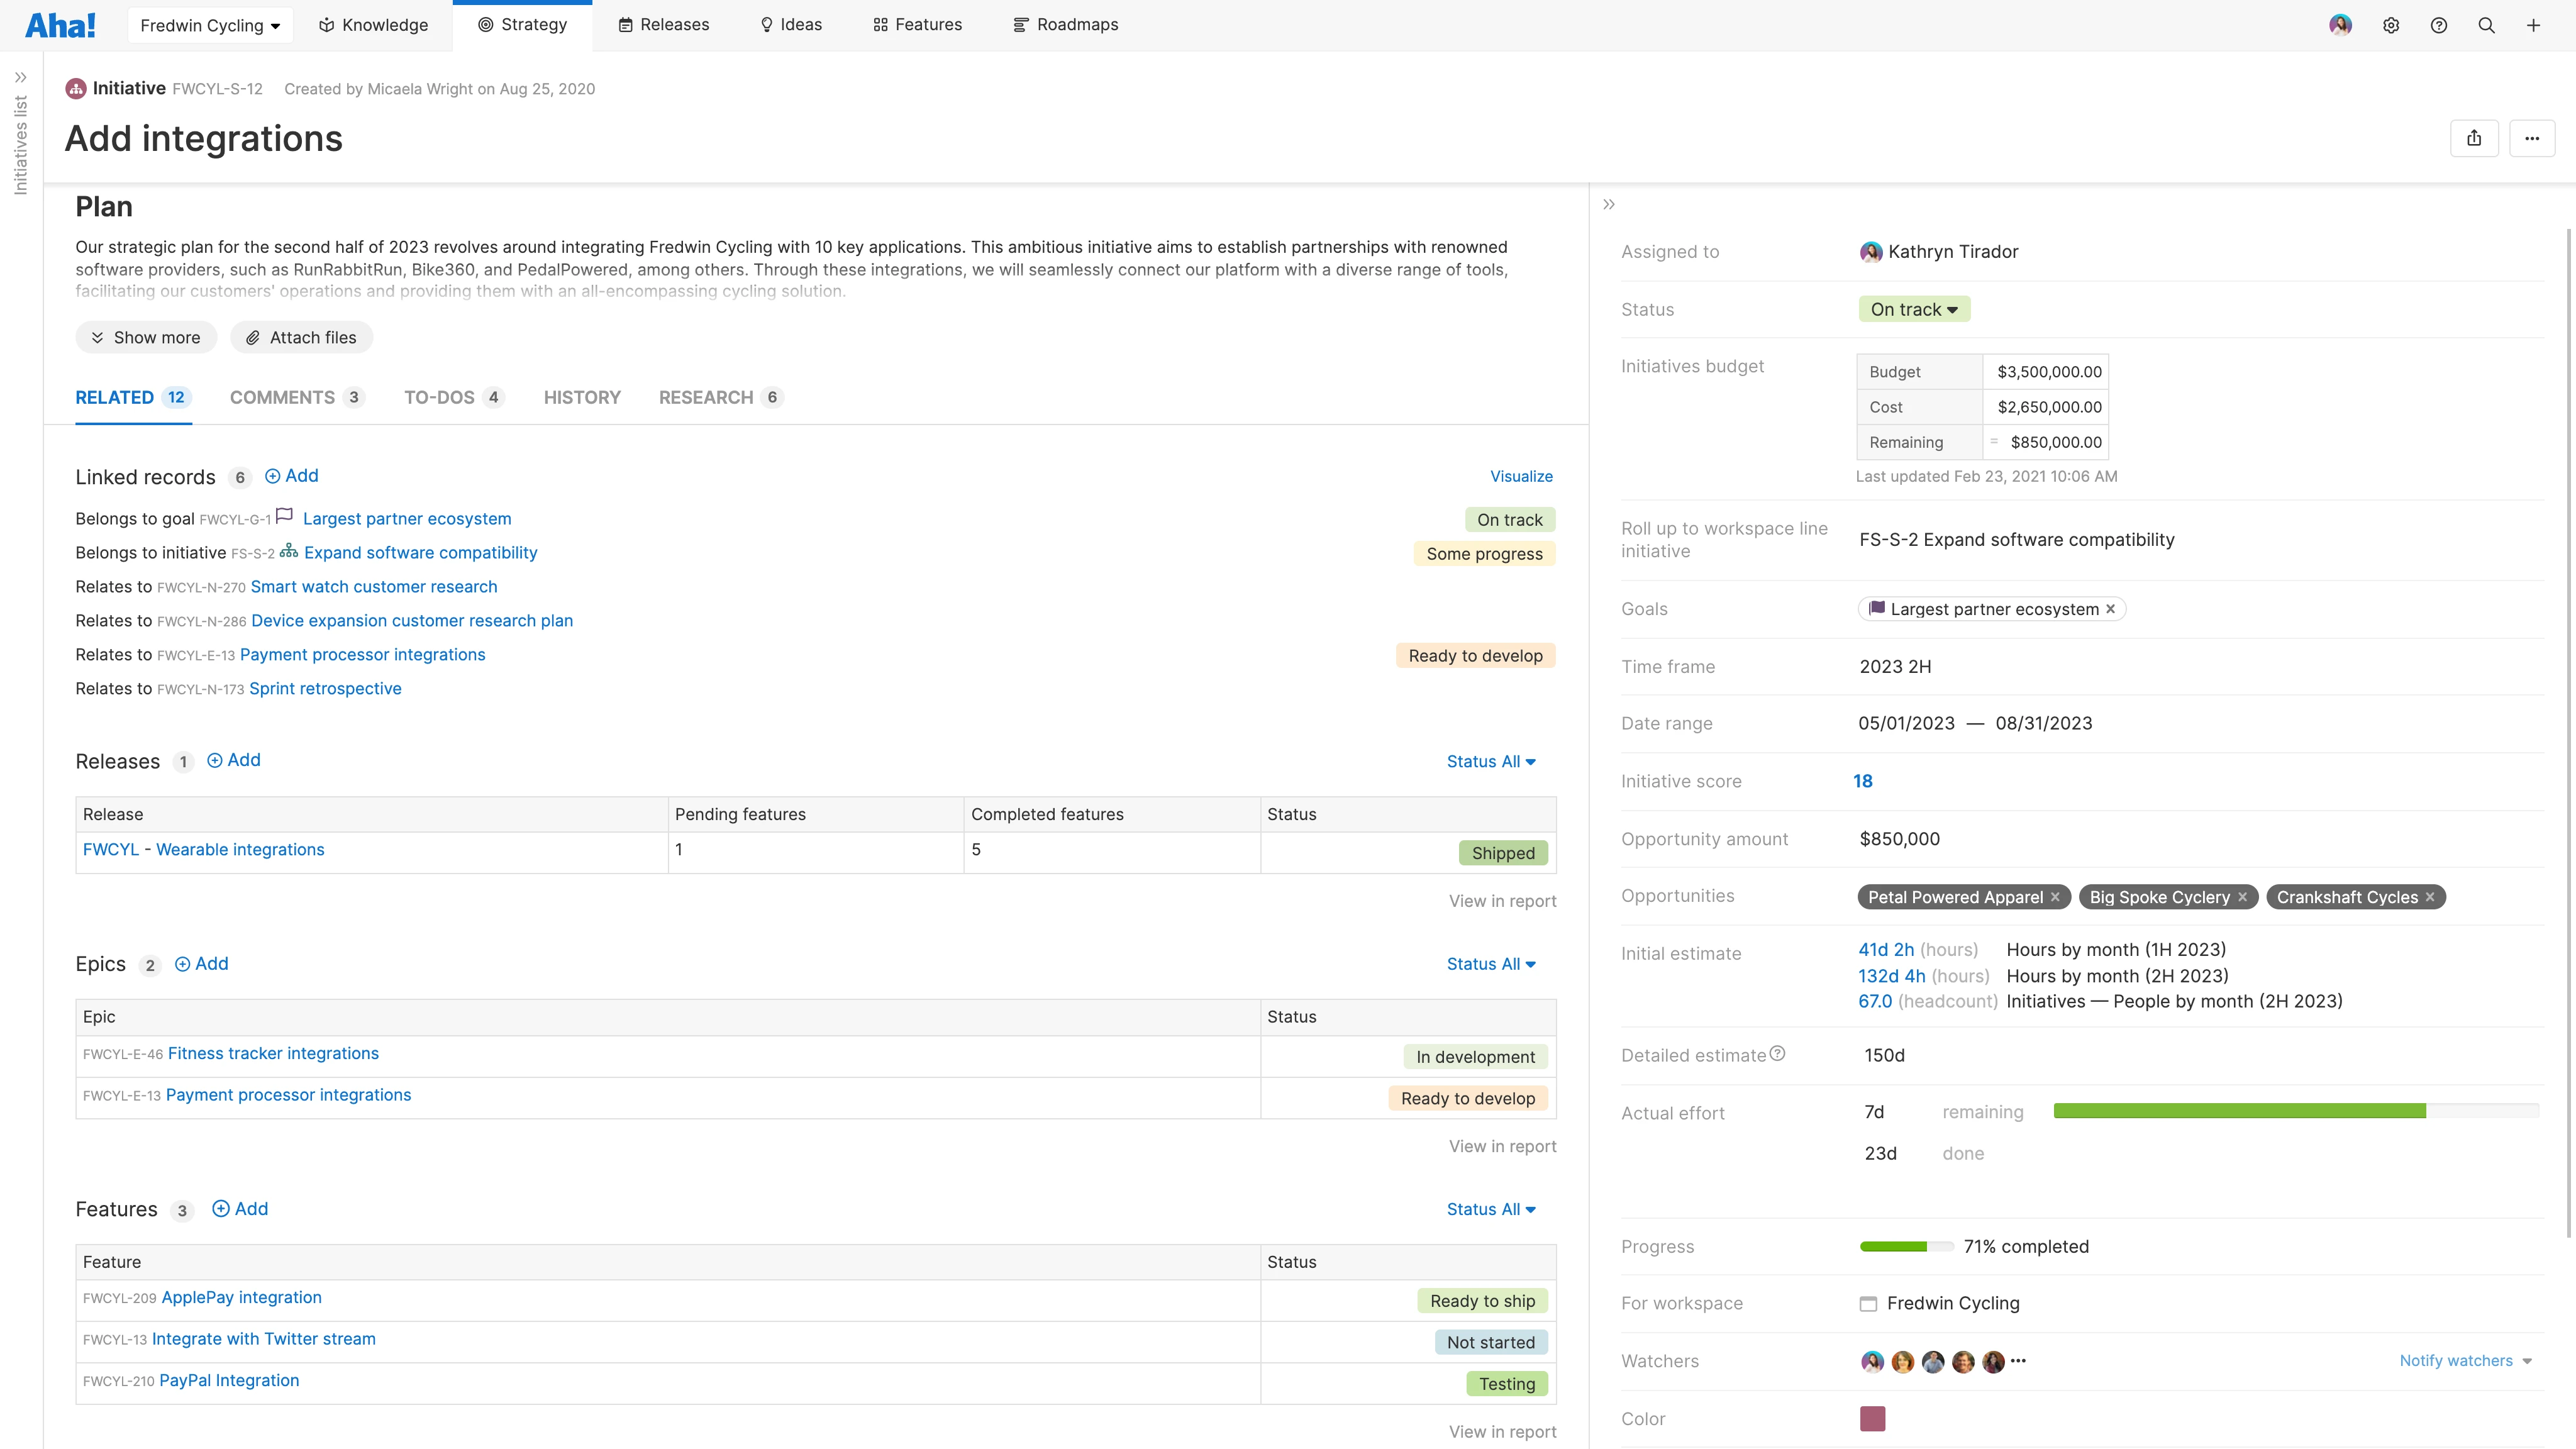Open the Status All filter above Releases
The image size is (2576, 1449).
1491,761
